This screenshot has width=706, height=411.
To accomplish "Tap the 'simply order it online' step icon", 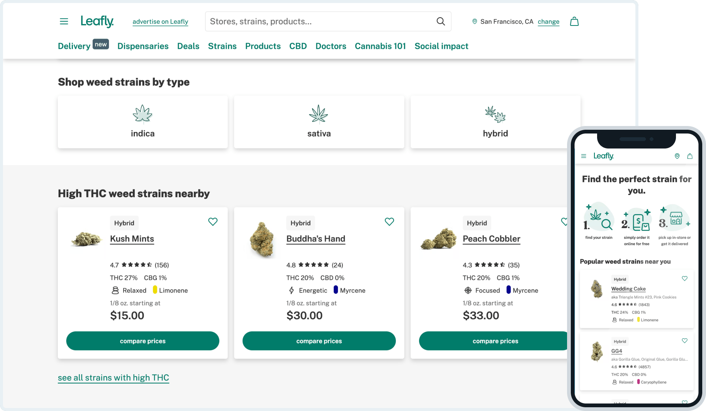I will [637, 220].
